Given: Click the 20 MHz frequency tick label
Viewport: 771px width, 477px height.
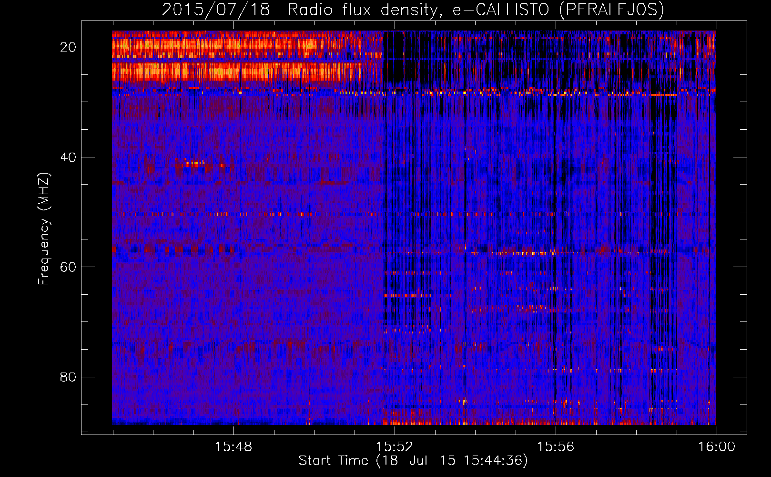Looking at the screenshot, I should [x=68, y=47].
